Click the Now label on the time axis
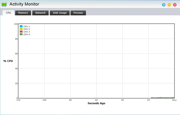This screenshot has width=180, height=115. (x=174, y=100)
